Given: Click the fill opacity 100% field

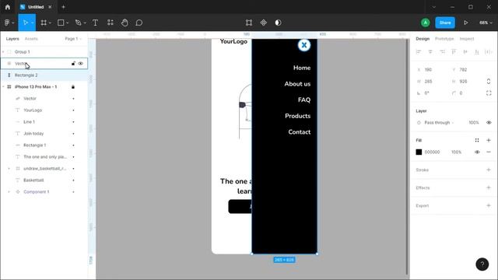Looking at the screenshot, I should pos(456,152).
